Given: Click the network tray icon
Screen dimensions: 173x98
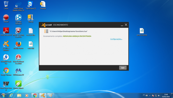Looking at the screenshot, I should pyautogui.click(x=156, y=96).
